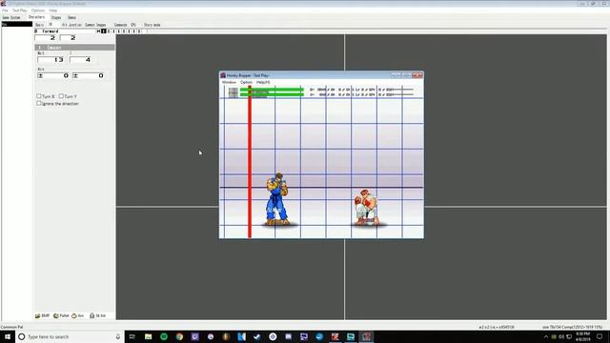The width and height of the screenshot is (610, 343).
Task: Switch to the Stages tab
Action: point(56,17)
